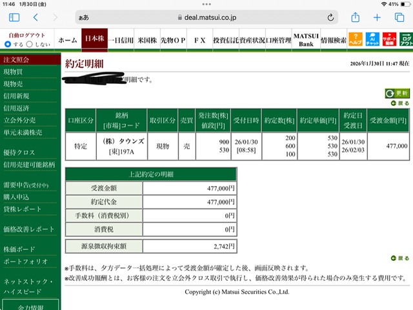Open the 先物OP tab

pyautogui.click(x=174, y=40)
